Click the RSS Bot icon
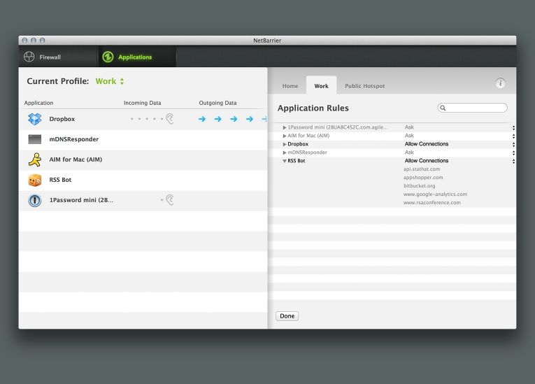The width and height of the screenshot is (535, 384). click(x=35, y=180)
